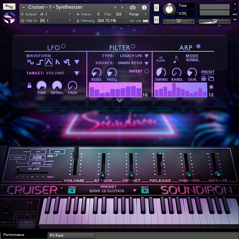239x239 pixels.
Task: Click the arp note value icon
Action: click(176, 59)
